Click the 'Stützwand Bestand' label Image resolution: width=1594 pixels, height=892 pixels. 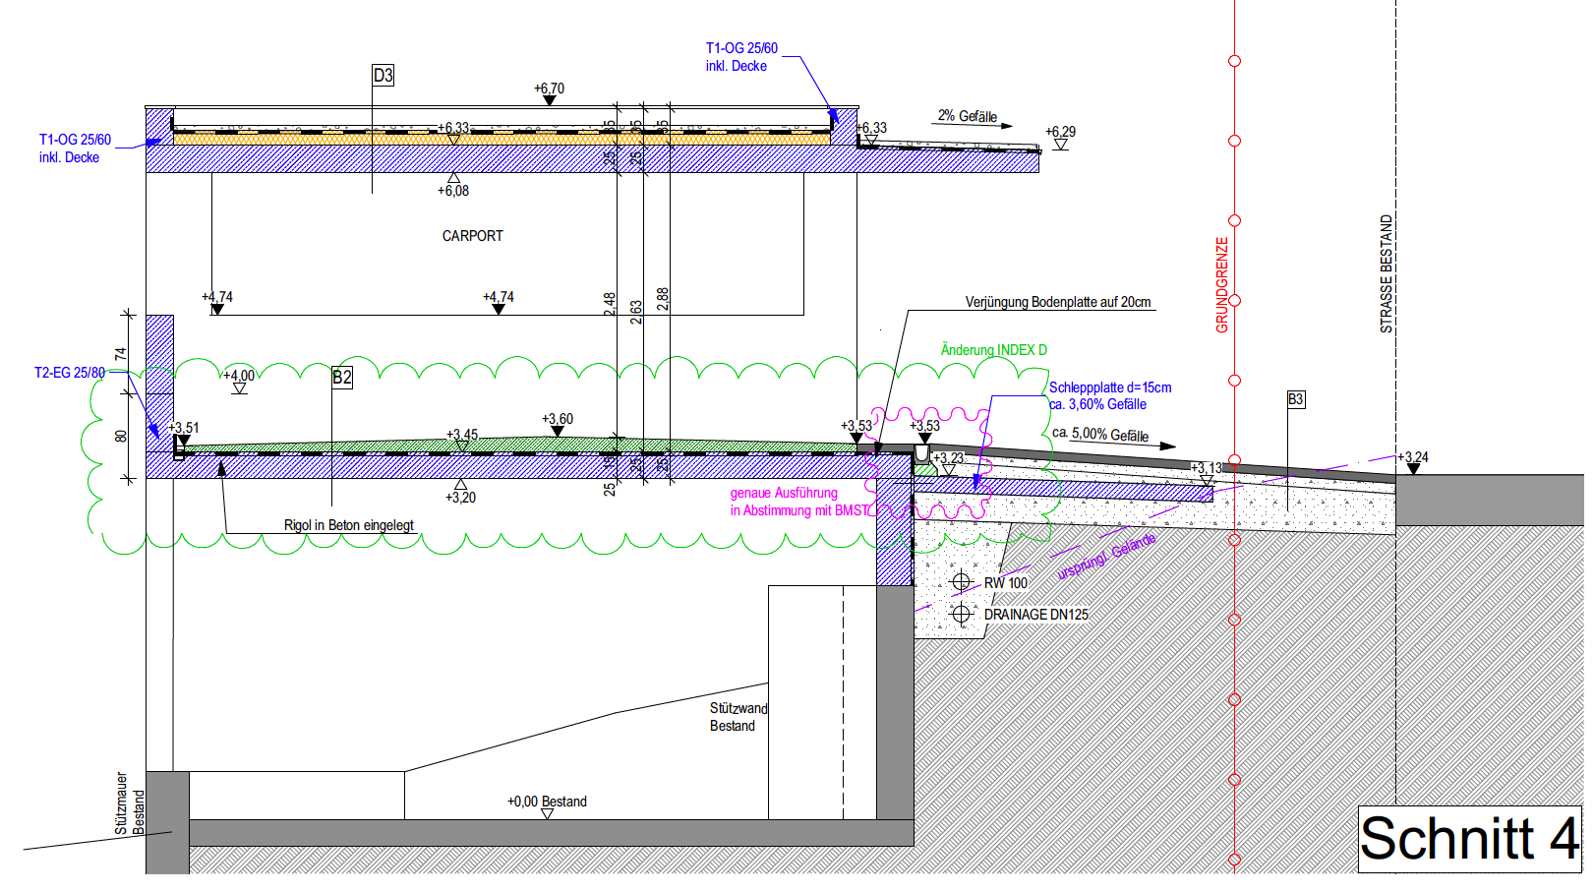point(738,717)
